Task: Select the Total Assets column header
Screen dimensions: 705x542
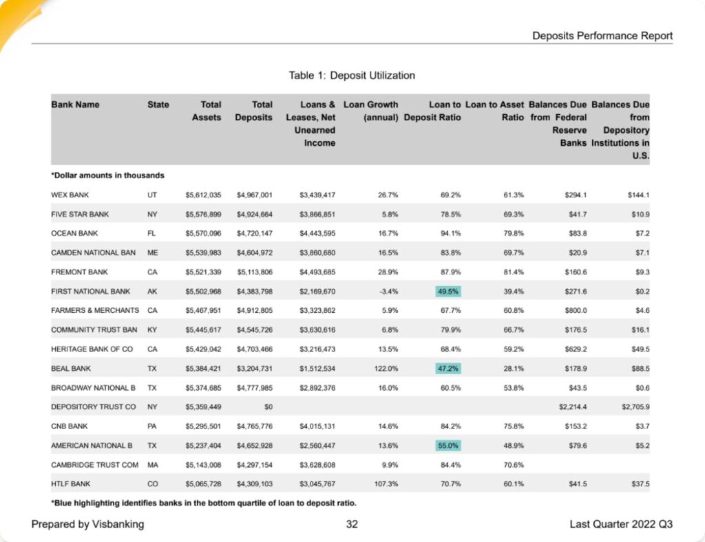Action: (207, 111)
